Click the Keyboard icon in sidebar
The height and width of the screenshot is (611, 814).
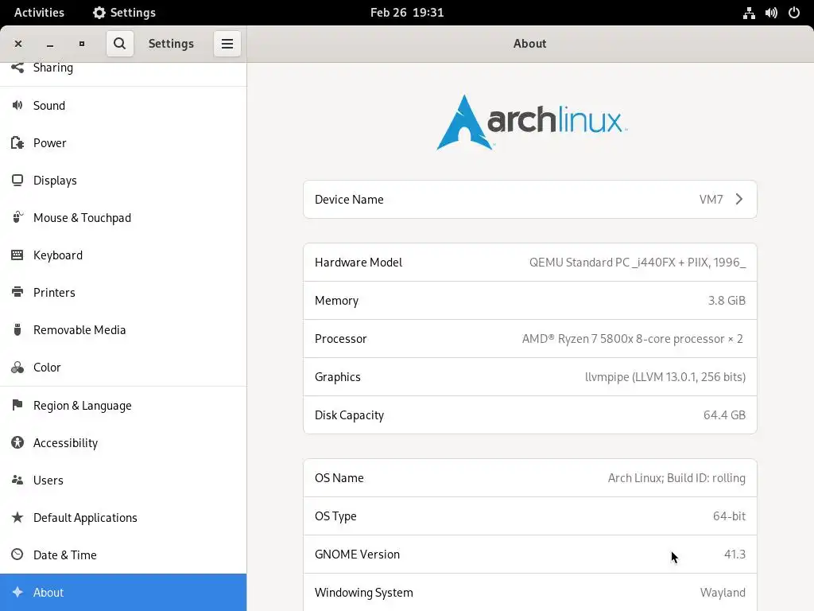click(17, 255)
